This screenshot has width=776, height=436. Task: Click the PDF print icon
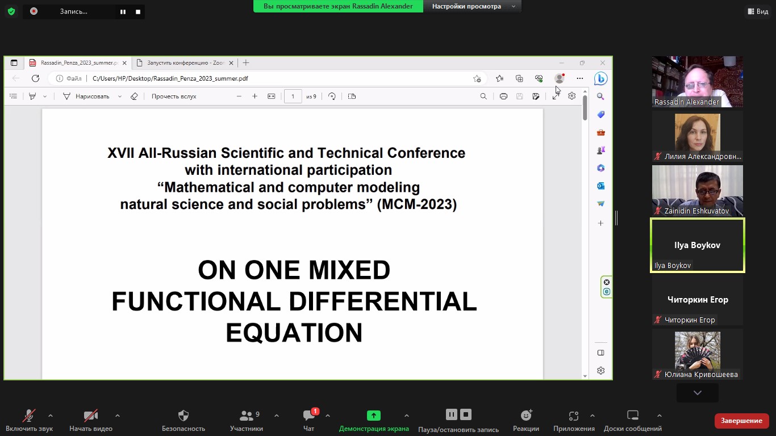(x=503, y=97)
